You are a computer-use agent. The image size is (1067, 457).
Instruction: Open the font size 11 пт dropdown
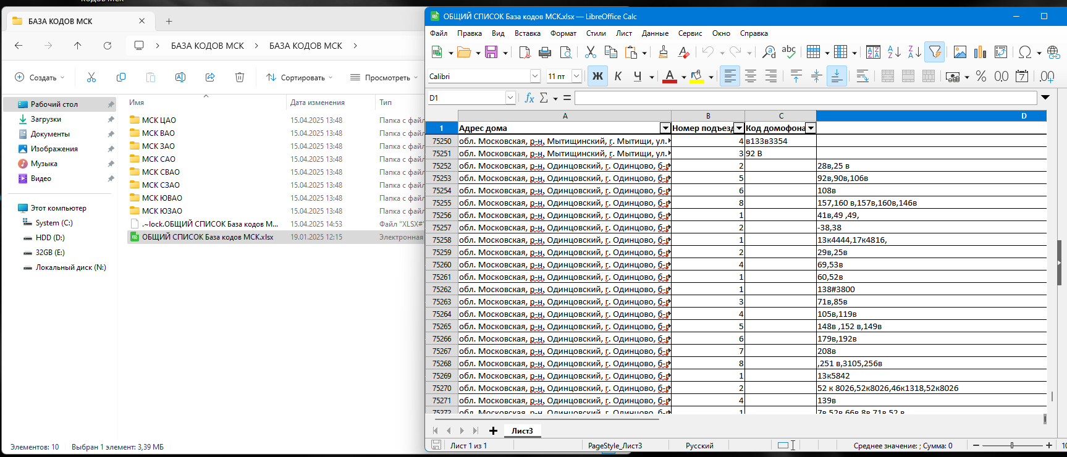[x=576, y=76]
